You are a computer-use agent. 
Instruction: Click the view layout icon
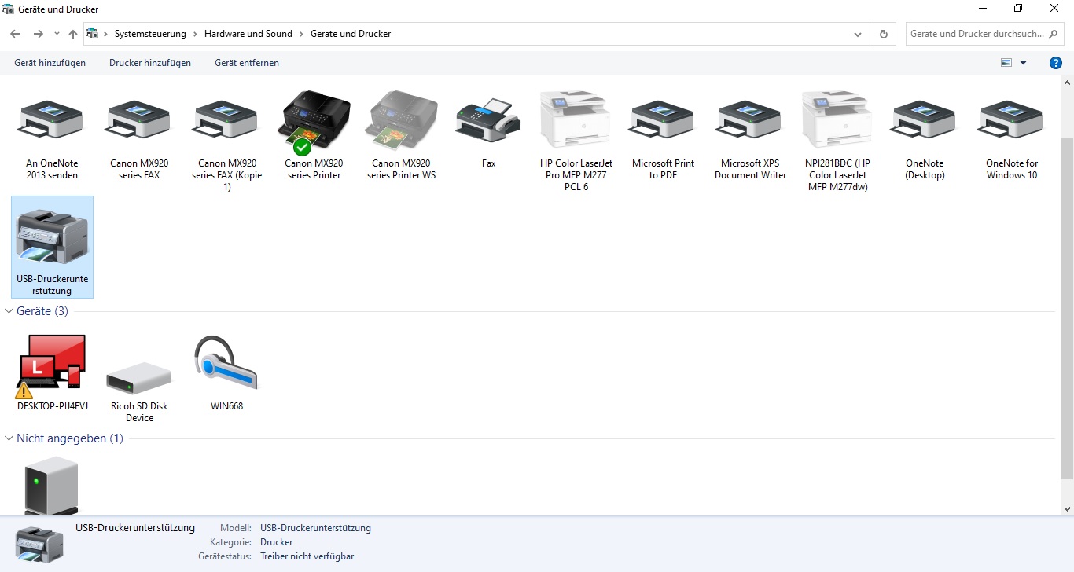tap(1006, 63)
